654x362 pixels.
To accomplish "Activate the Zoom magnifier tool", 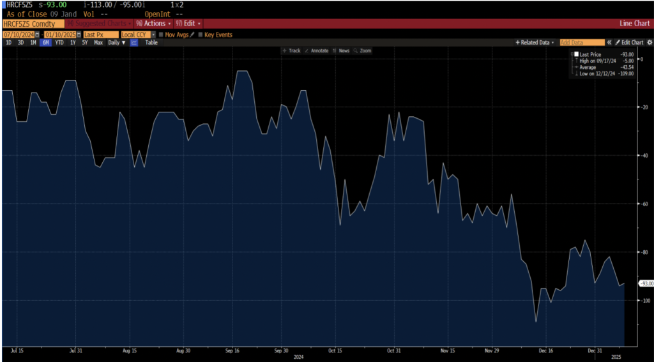I will (362, 50).
